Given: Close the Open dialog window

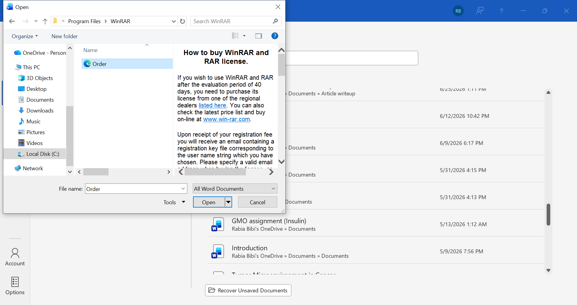Looking at the screenshot, I should tap(278, 7).
